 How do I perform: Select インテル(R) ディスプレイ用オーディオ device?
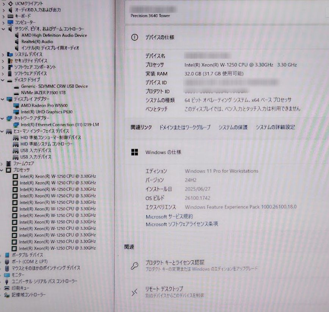tap(50, 48)
